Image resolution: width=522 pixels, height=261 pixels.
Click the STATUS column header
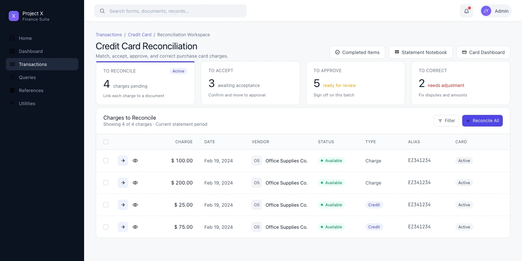[x=326, y=142]
